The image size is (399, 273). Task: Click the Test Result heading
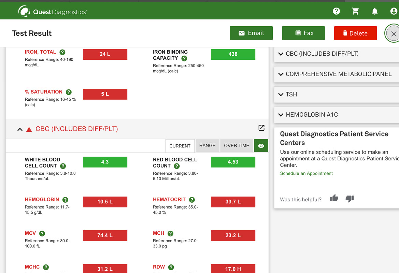coord(32,33)
